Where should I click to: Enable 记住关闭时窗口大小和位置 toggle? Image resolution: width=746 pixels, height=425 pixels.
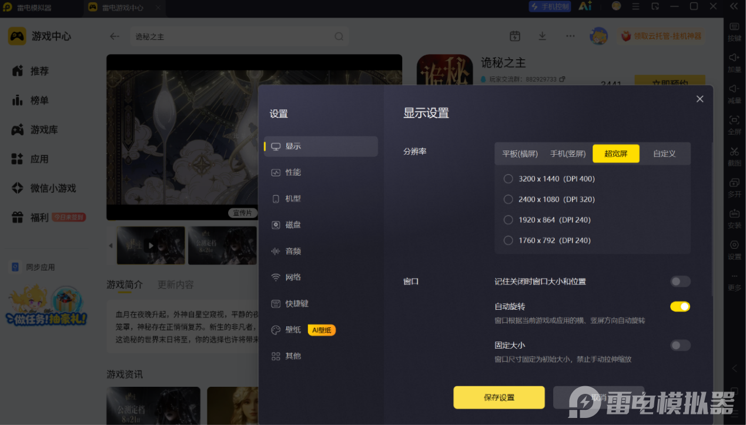click(x=680, y=282)
